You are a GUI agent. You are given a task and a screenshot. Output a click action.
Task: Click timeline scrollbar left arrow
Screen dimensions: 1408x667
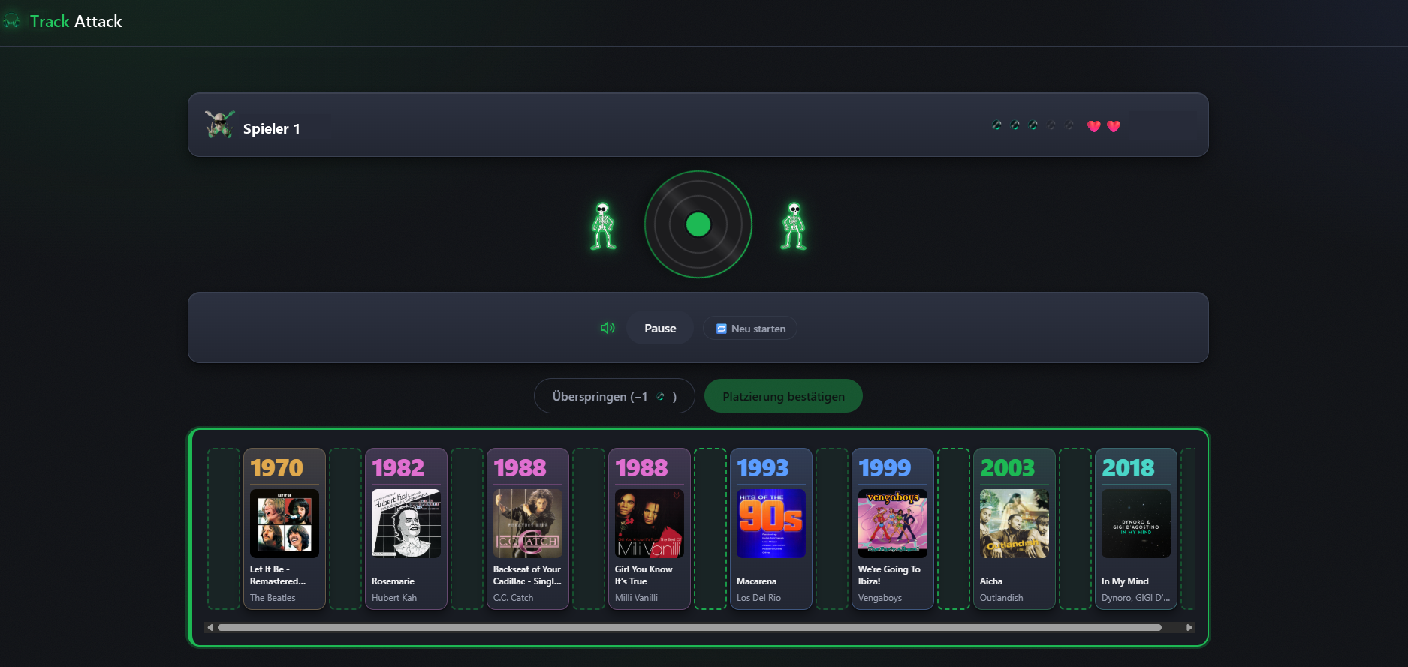coord(210,627)
